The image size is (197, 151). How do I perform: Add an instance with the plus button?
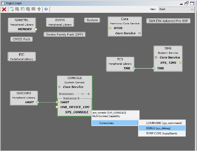click(88, 94)
